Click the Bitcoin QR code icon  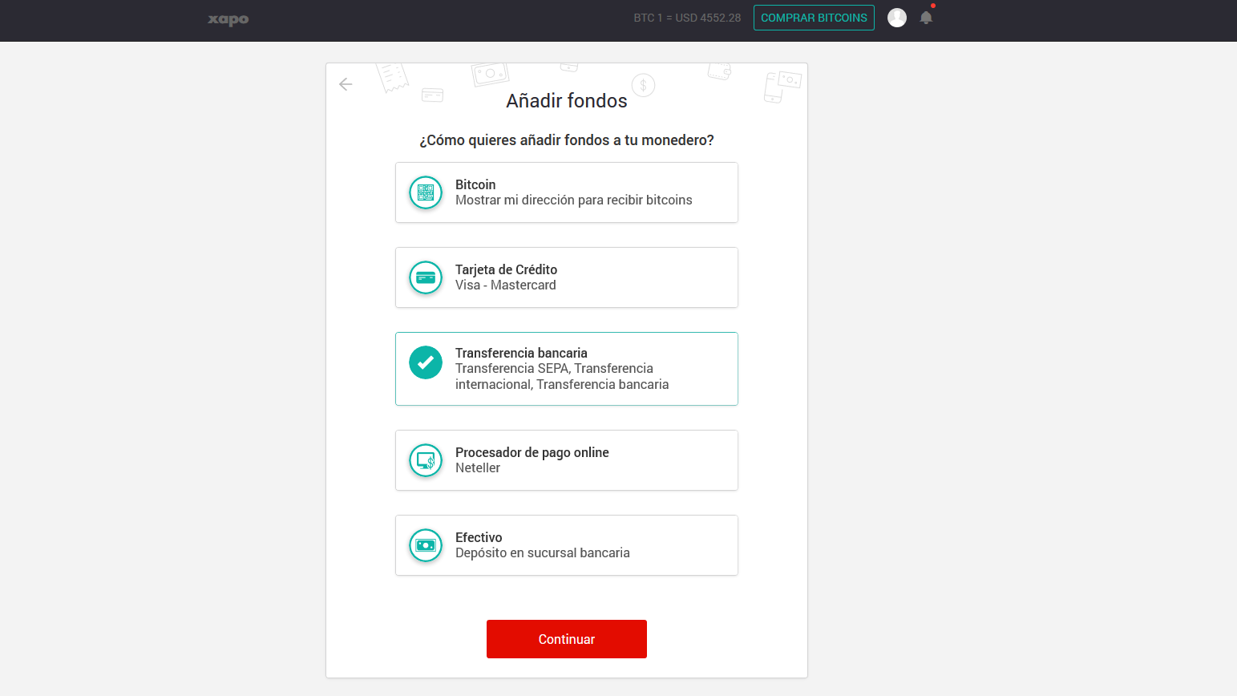(x=426, y=192)
